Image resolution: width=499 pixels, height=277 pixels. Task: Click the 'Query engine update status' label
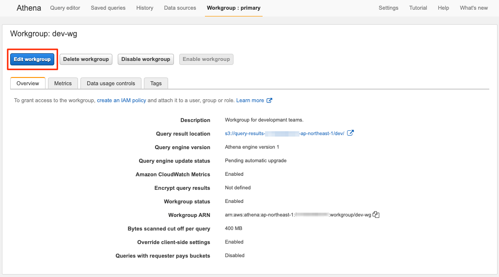click(x=174, y=161)
